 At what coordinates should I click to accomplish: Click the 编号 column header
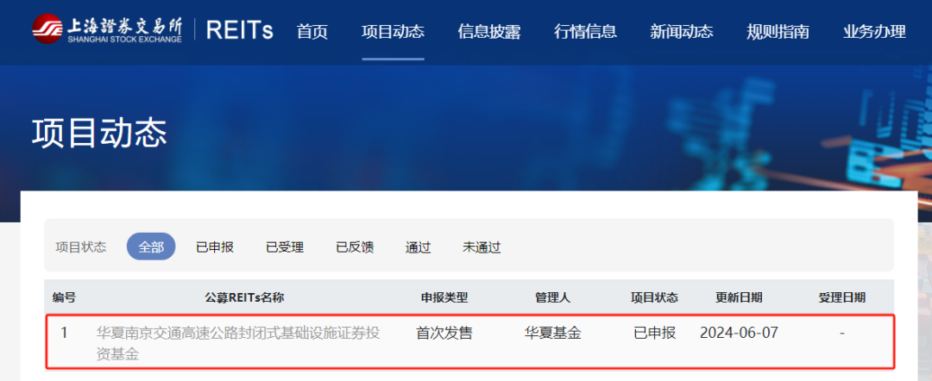point(64,297)
